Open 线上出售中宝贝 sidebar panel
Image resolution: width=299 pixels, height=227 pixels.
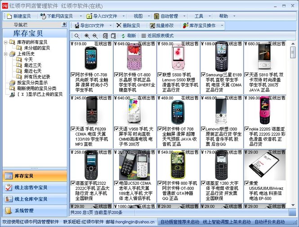(x=34, y=187)
